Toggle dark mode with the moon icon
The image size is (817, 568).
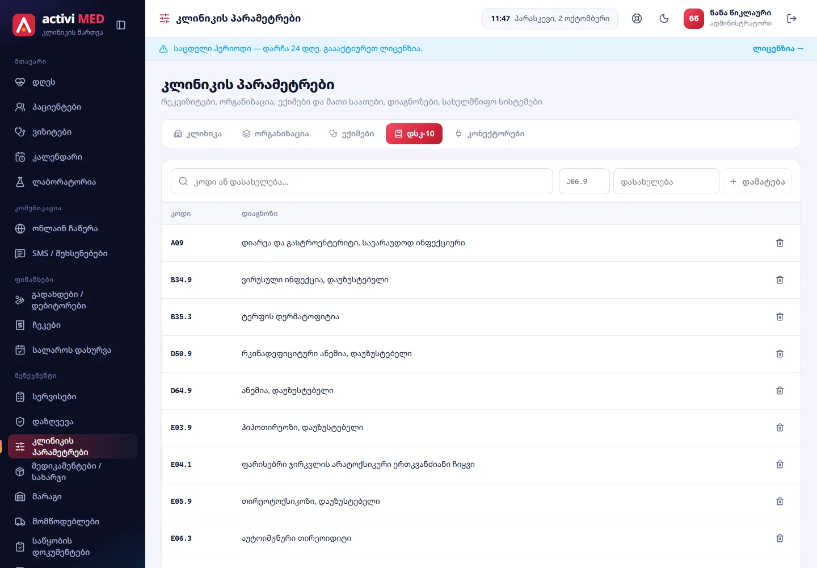[664, 19]
